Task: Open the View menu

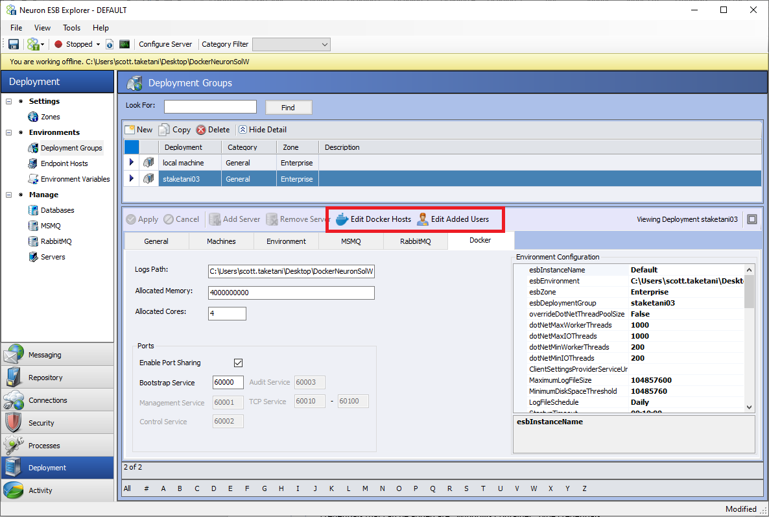Action: pos(42,28)
